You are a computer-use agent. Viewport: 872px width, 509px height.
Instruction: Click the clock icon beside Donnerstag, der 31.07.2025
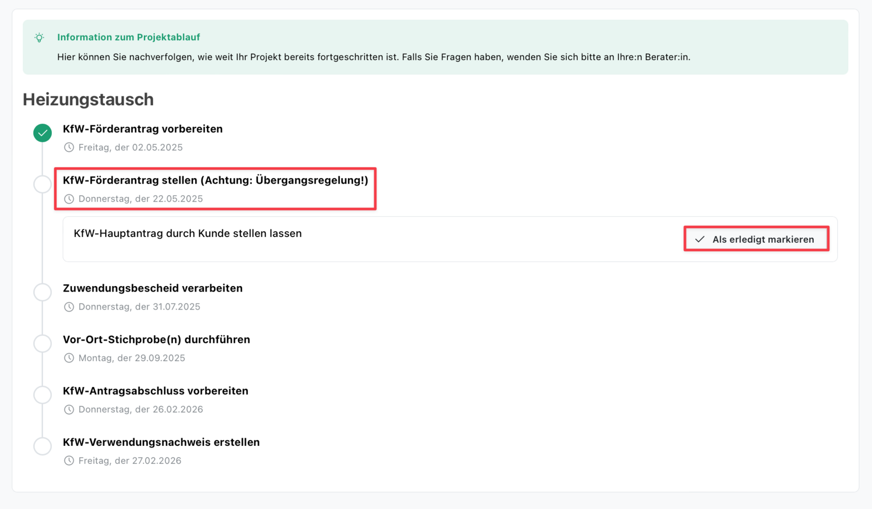69,306
